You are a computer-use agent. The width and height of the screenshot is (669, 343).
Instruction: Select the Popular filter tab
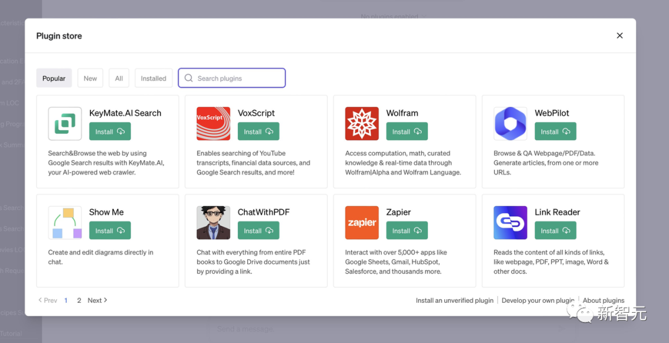coord(54,78)
